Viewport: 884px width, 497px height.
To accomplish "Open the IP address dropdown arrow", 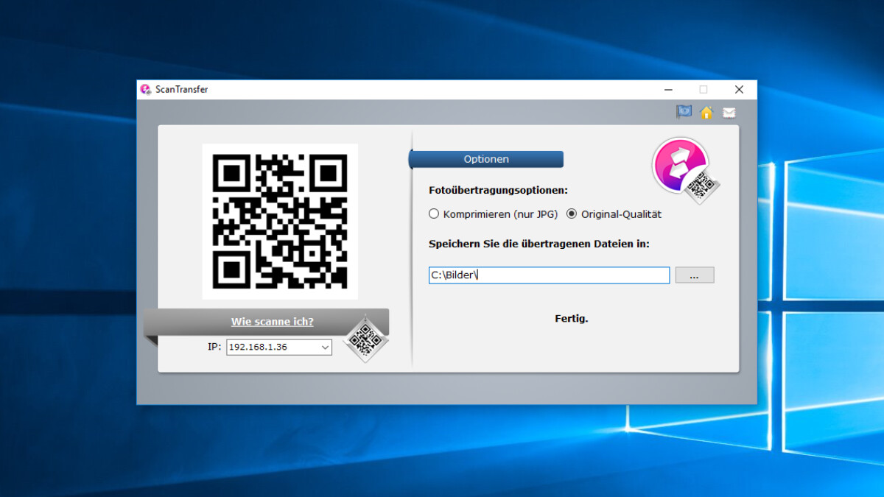I will [325, 347].
